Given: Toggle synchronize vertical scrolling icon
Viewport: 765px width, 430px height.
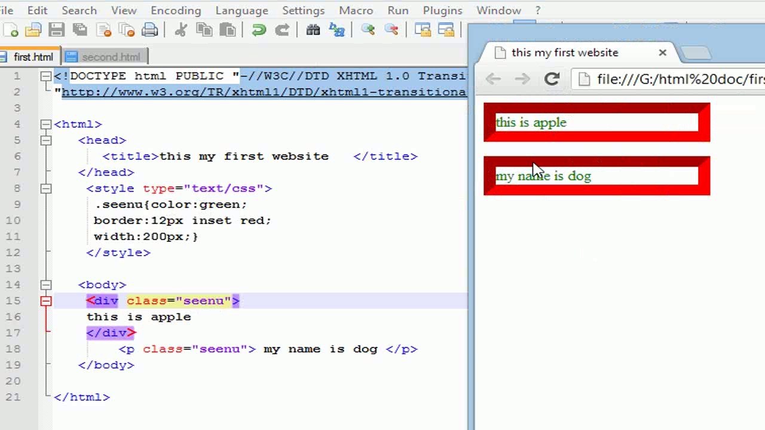Looking at the screenshot, I should point(423,30).
